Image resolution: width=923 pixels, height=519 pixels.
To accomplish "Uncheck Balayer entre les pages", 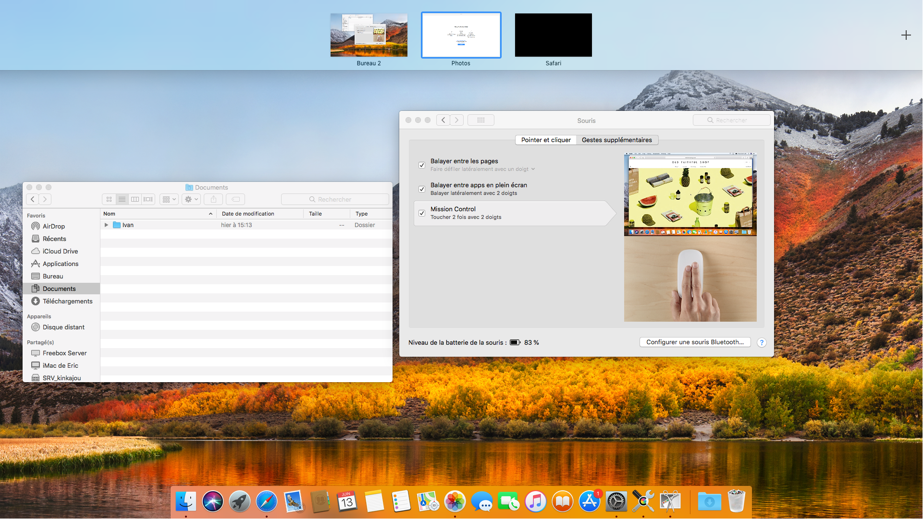I will click(x=422, y=165).
